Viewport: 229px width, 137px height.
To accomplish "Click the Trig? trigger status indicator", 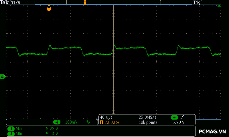I will click(x=198, y=2).
